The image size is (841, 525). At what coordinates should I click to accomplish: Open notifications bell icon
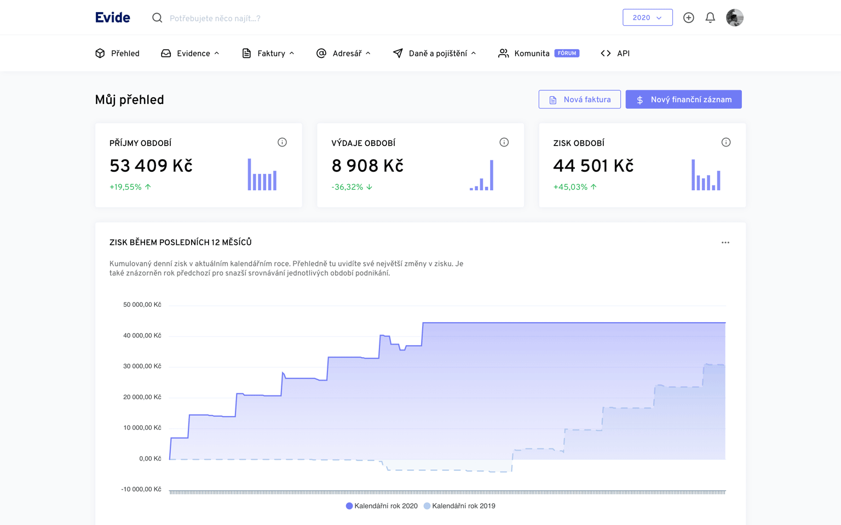(x=710, y=18)
